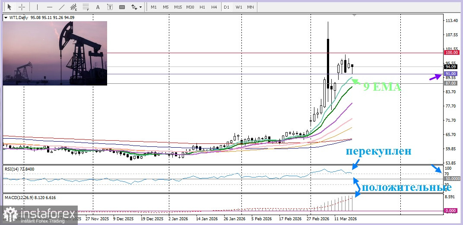Viewport: 463px width, 225px height.
Task: Switch to M1 timeframe
Action: (154, 7)
